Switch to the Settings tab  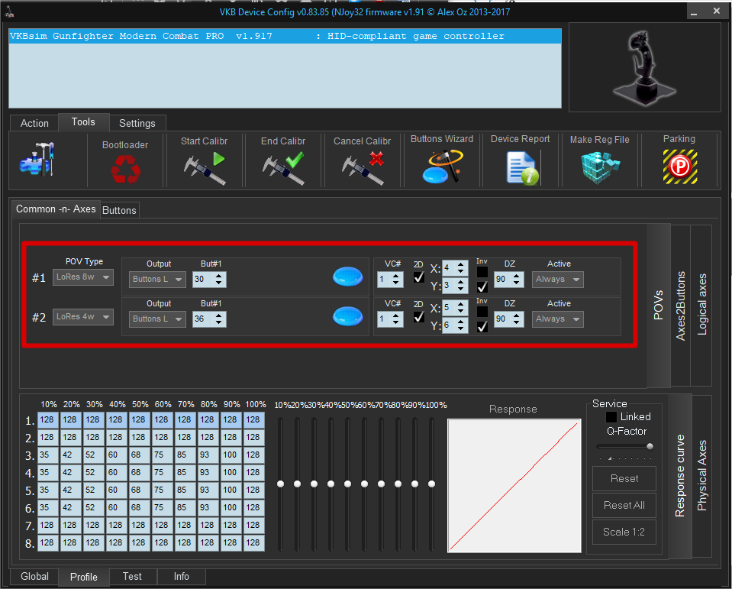click(137, 123)
